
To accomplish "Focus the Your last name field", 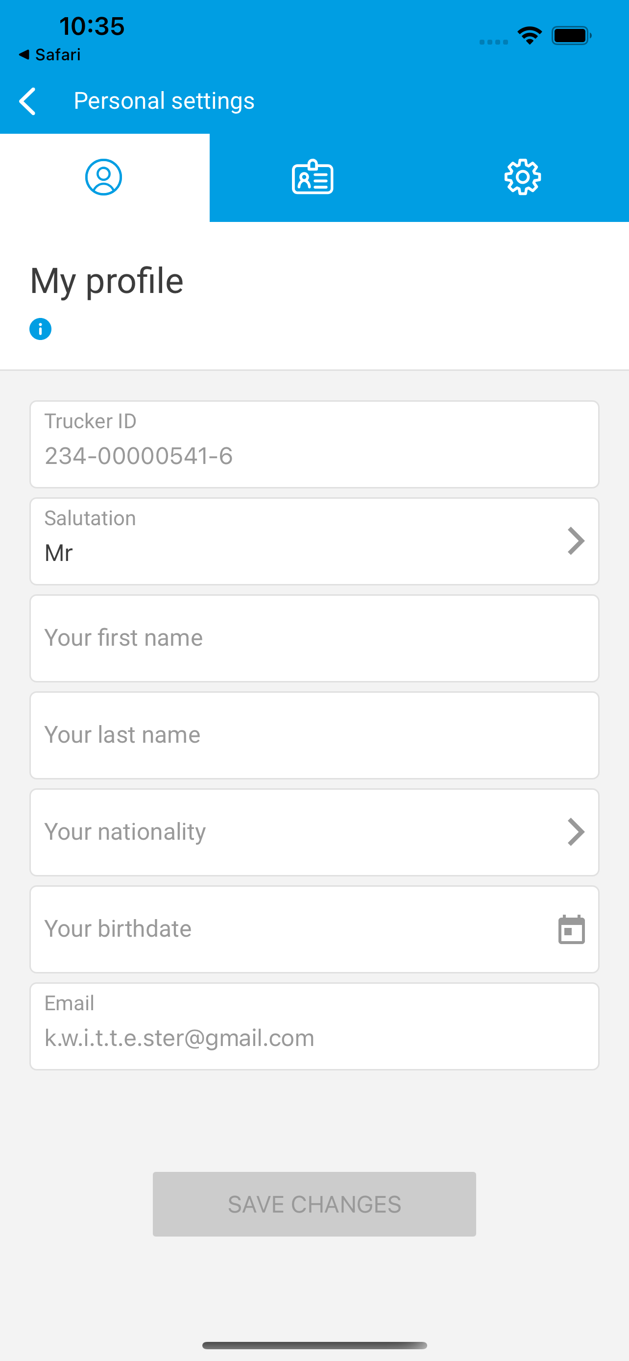I will pos(314,735).
